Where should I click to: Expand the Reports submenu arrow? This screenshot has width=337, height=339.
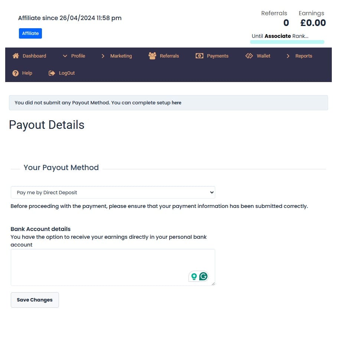[x=288, y=56]
